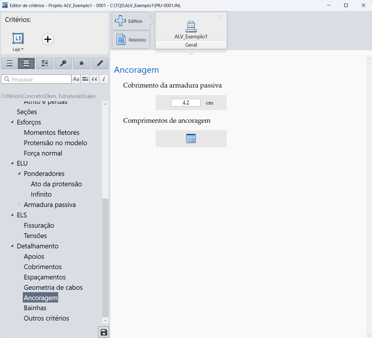Open the Laje dropdown arrow
This screenshot has height=338, width=372.
tap(22, 49)
